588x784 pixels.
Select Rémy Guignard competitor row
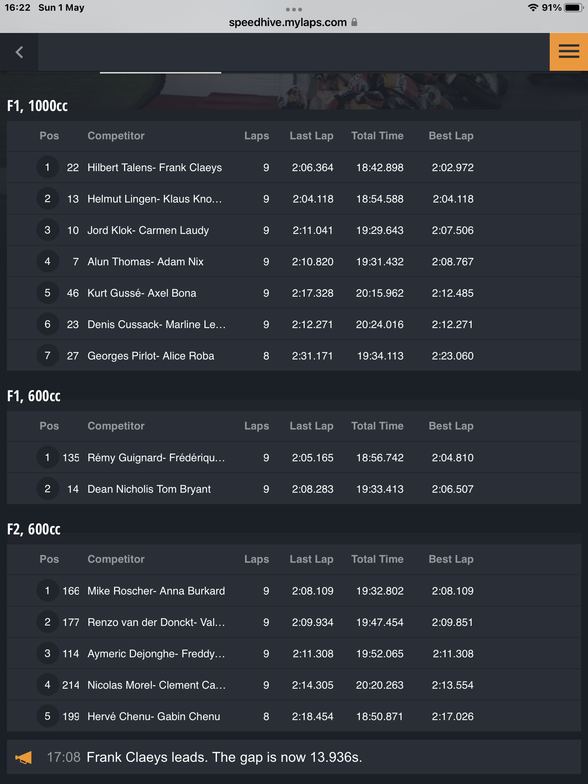pyautogui.click(x=294, y=457)
